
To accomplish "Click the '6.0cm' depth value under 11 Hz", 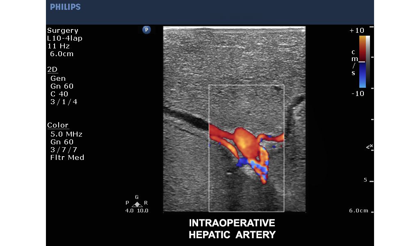I will 62,54.
